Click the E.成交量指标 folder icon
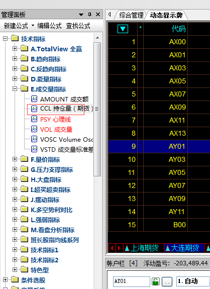Image resolution: width=210 pixels, height=289 pixels. coord(25,89)
